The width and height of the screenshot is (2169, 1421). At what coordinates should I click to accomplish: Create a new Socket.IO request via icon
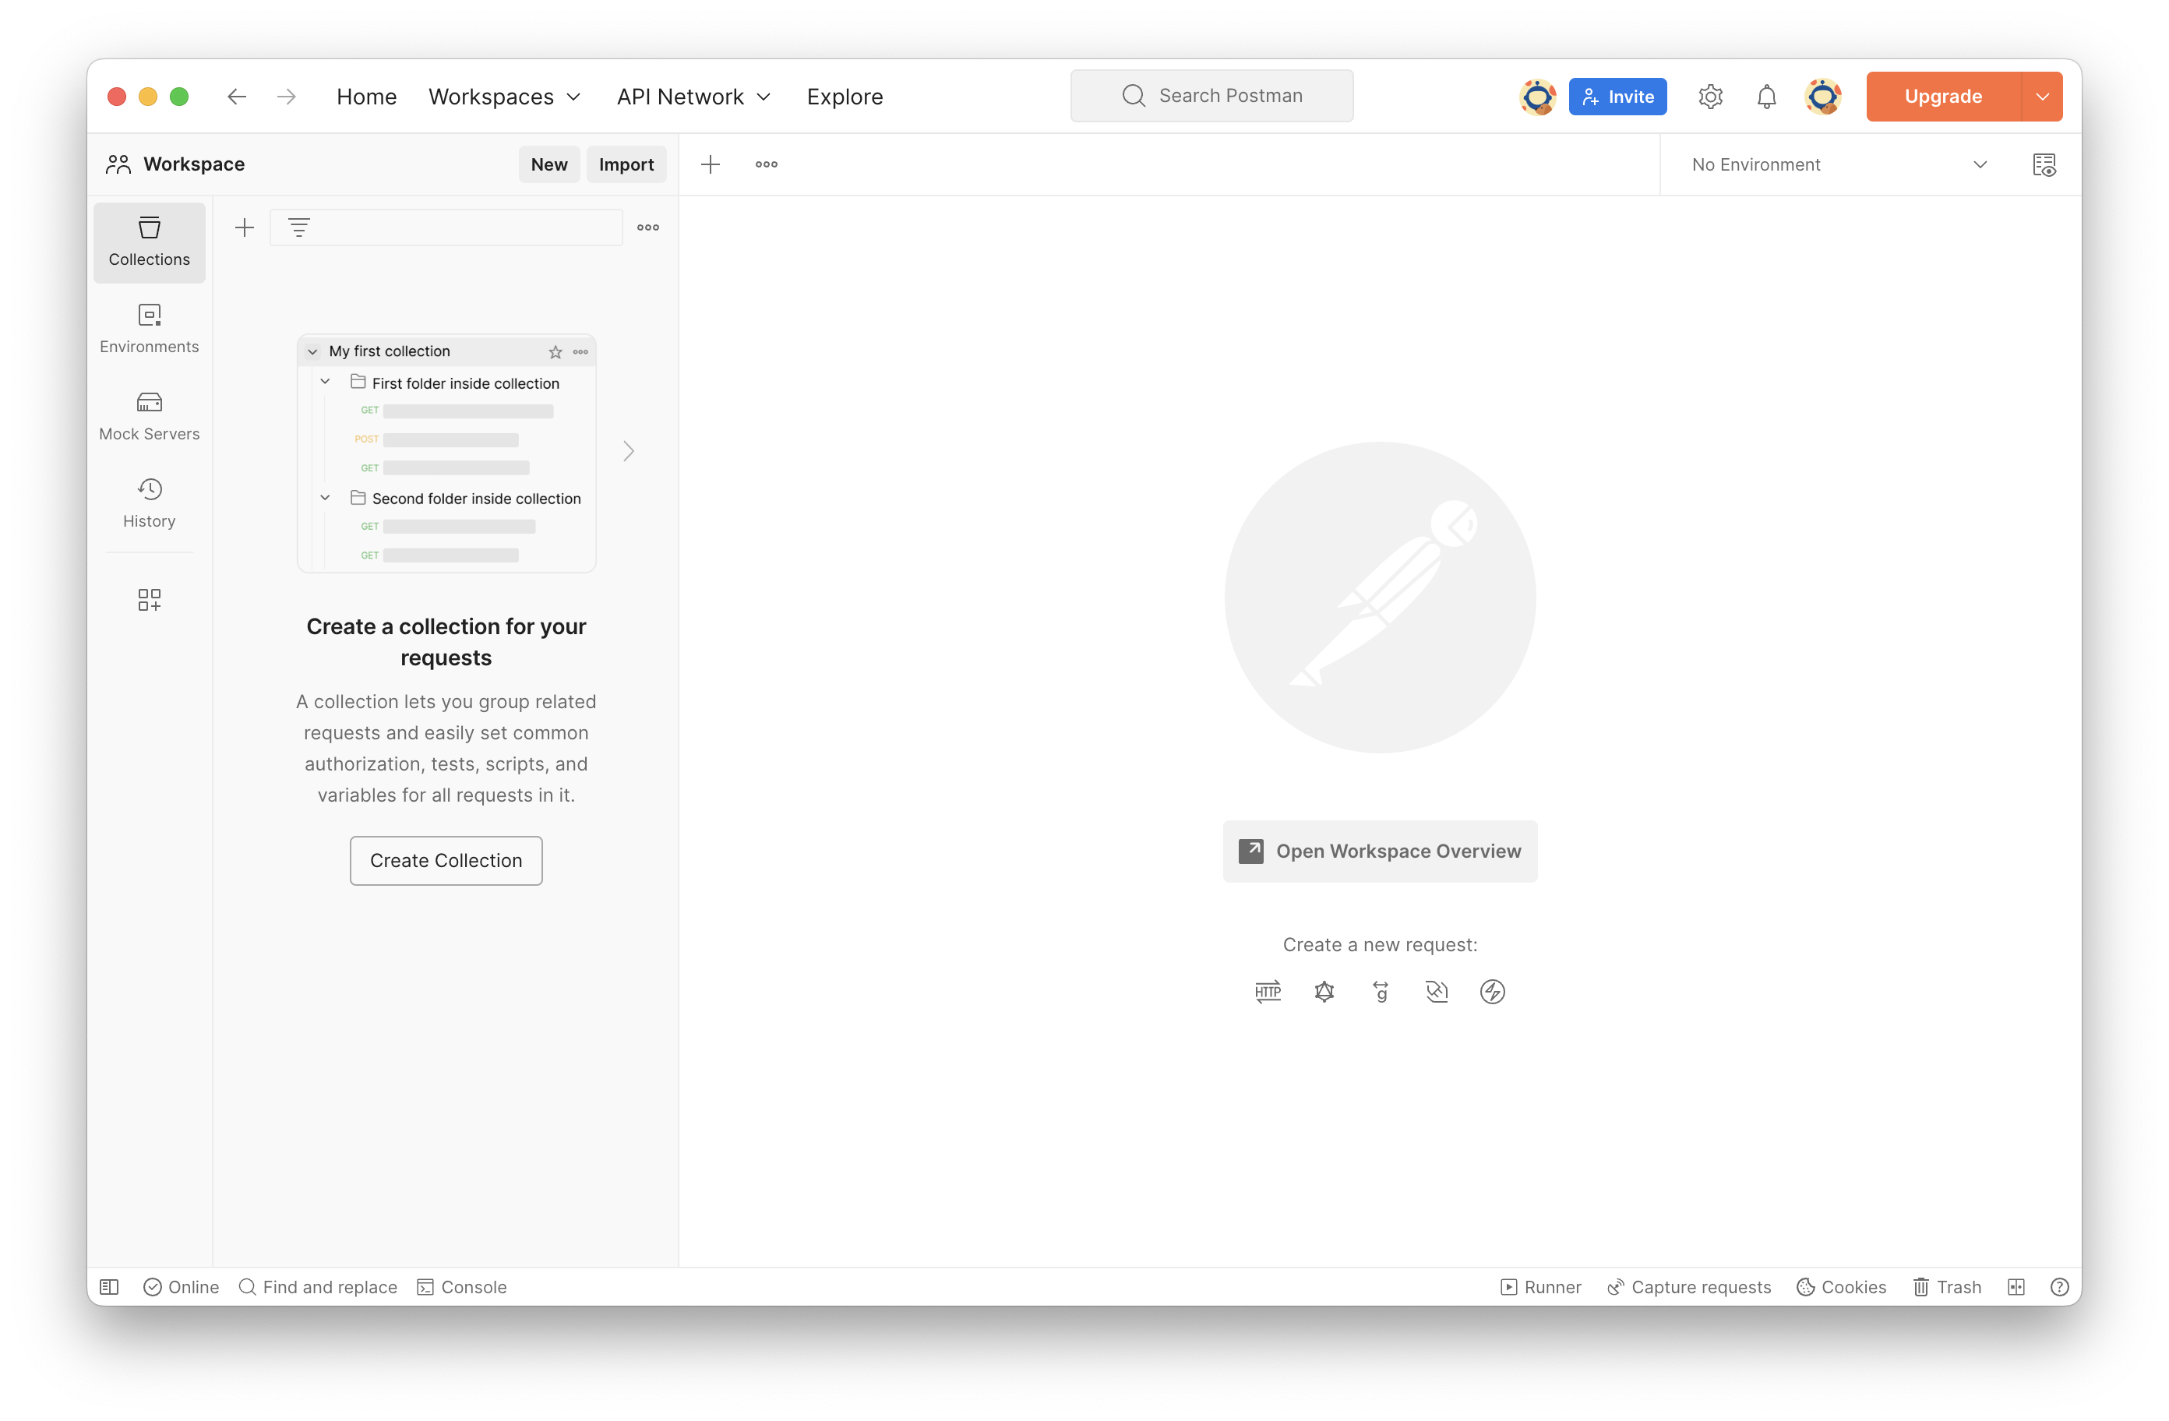pos(1492,991)
